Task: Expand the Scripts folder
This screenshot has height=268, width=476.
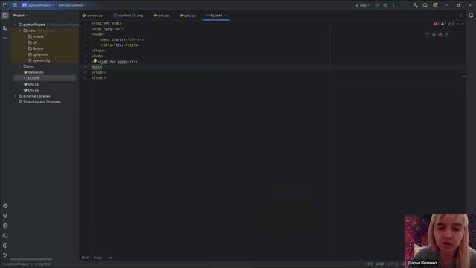Action: [25, 48]
